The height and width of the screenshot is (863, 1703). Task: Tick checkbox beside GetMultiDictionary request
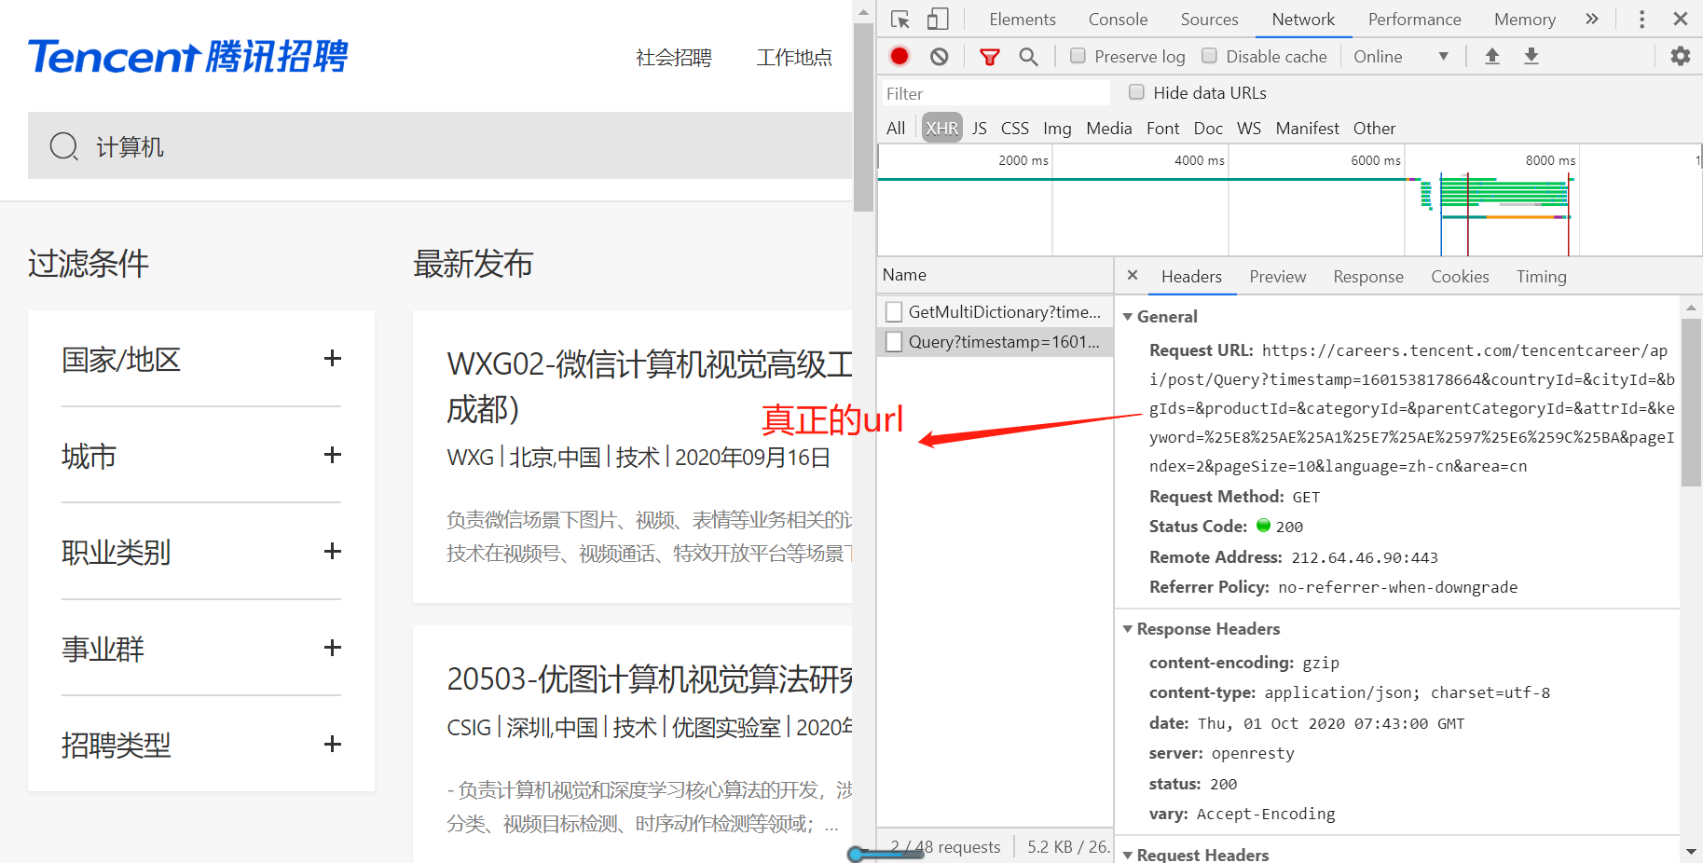(894, 311)
